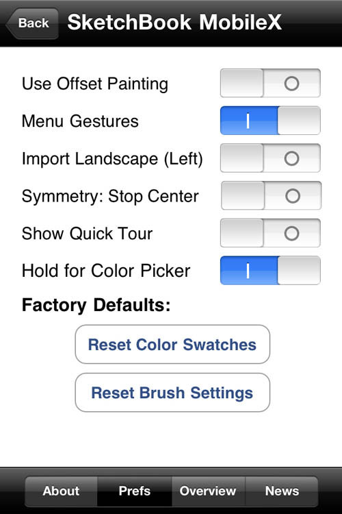
Task: Toggle the Import Landscape (Left) switch
Action: coord(270,158)
